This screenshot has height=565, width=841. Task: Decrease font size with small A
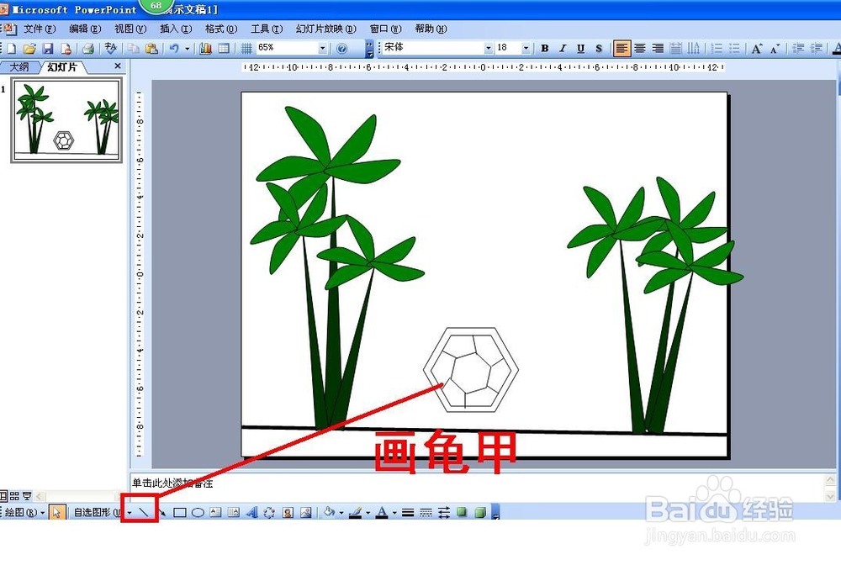pyautogui.click(x=775, y=48)
